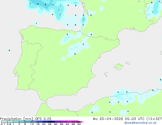Screen dimensions: 162x125
Task: Click the legend label "15"
Action: (x=38, y=124)
